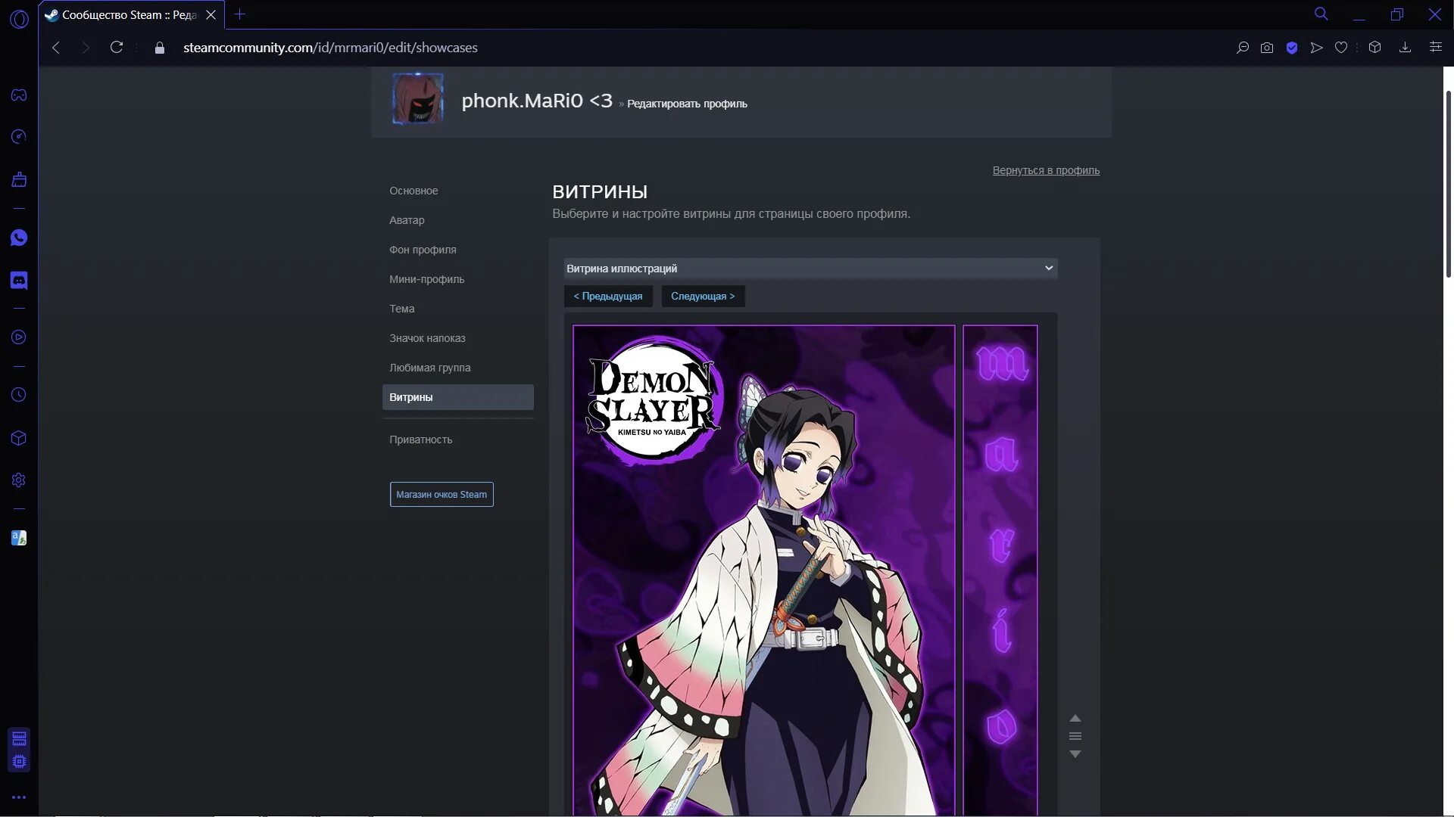Open extensions cube in the address bar
Screen dimensions: 1454x817
pyautogui.click(x=1375, y=48)
